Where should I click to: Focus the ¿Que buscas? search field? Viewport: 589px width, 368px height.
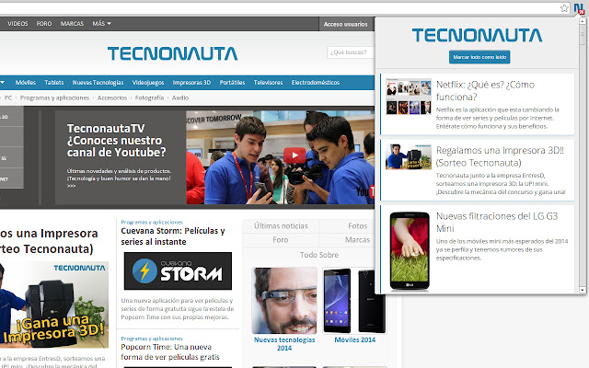(x=351, y=52)
